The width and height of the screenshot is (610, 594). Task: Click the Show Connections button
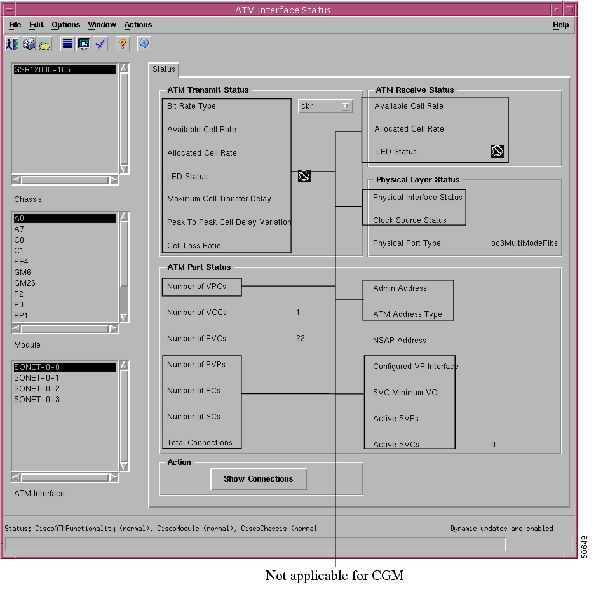pyautogui.click(x=259, y=479)
